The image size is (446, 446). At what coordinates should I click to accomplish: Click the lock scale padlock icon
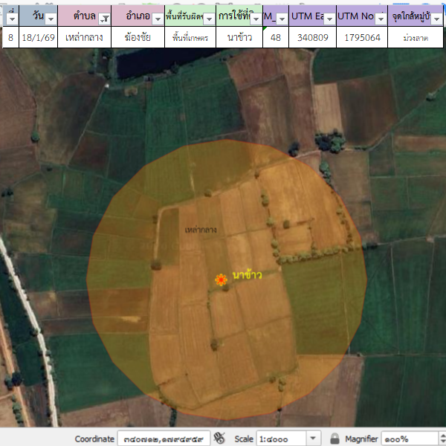334,439
